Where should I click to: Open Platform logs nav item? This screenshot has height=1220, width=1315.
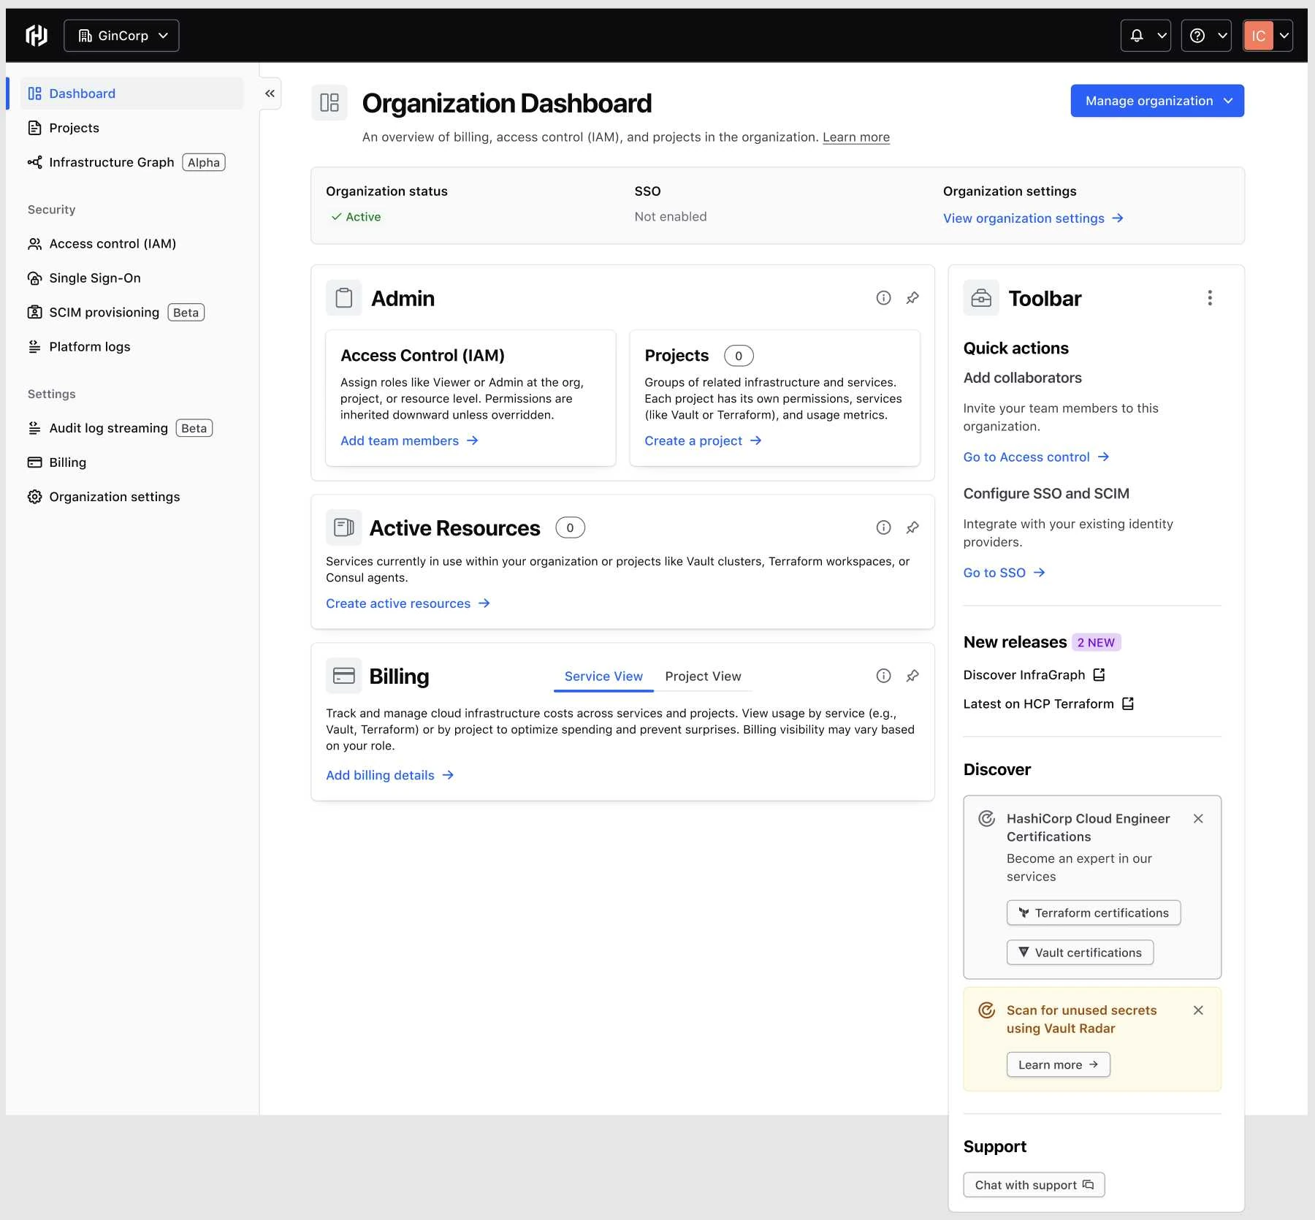point(131,347)
